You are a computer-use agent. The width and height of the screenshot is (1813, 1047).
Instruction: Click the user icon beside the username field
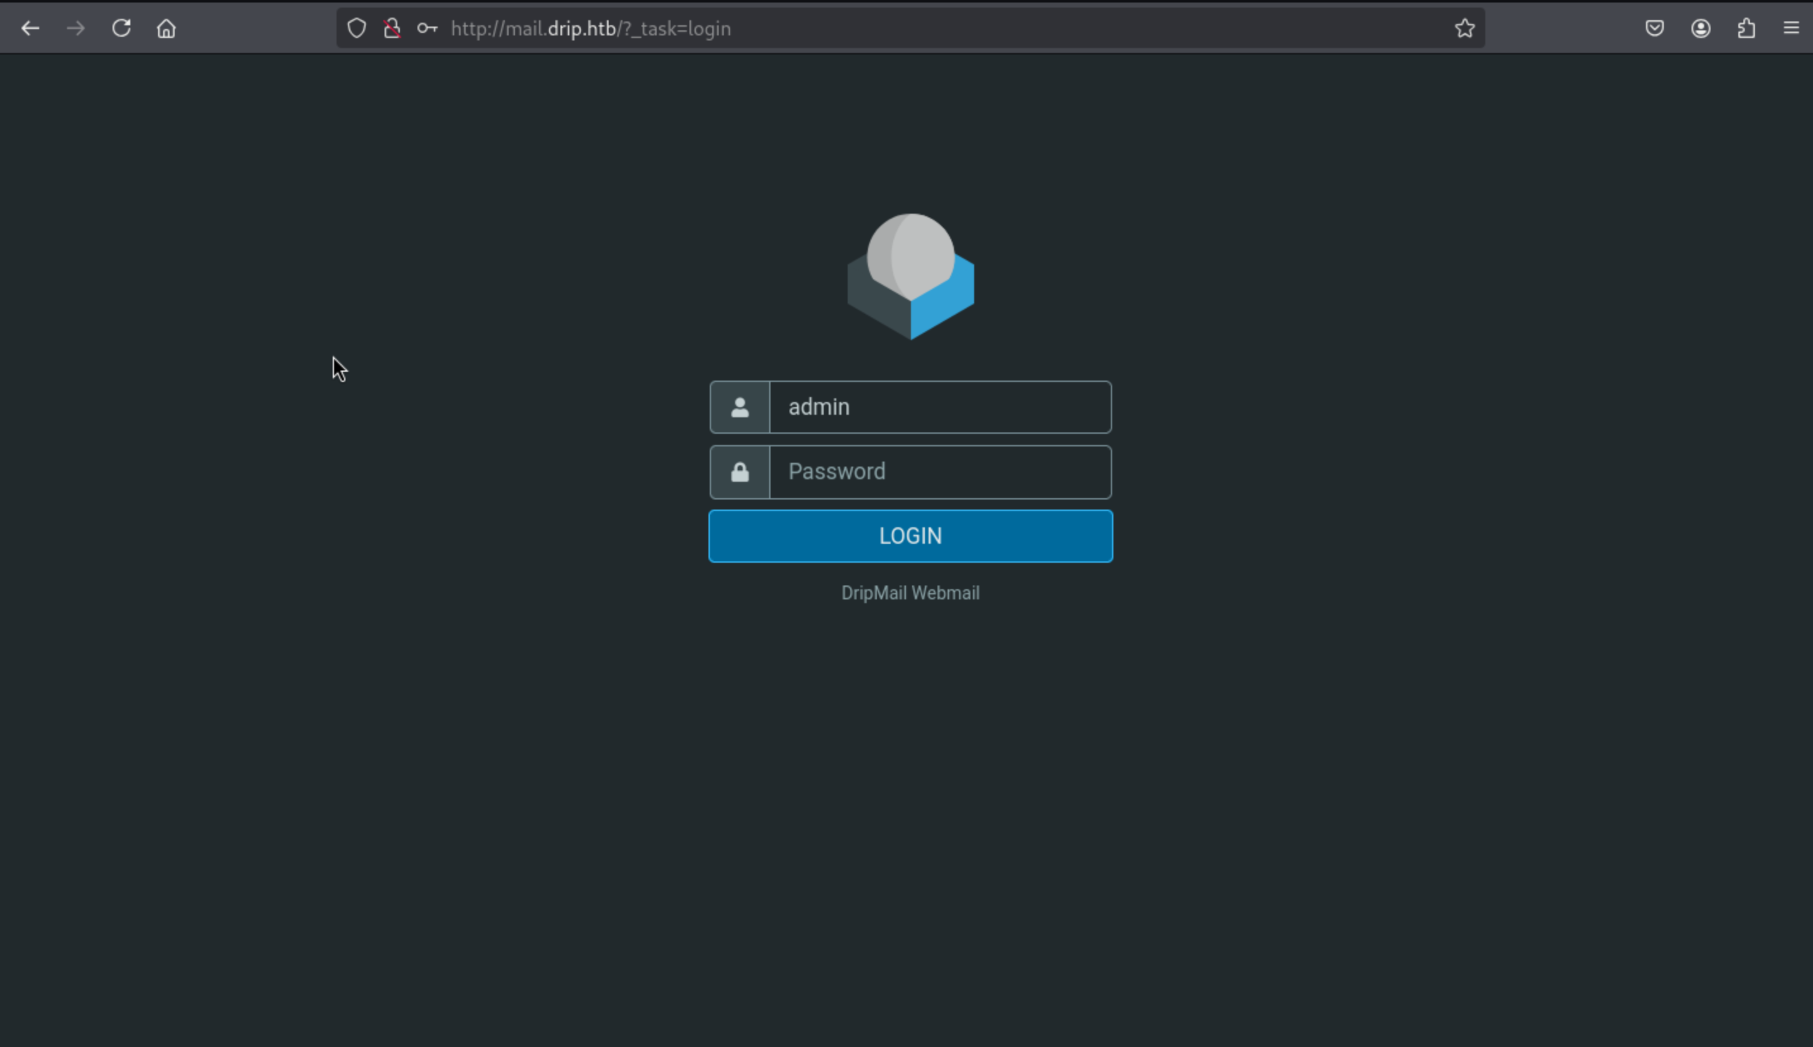739,408
